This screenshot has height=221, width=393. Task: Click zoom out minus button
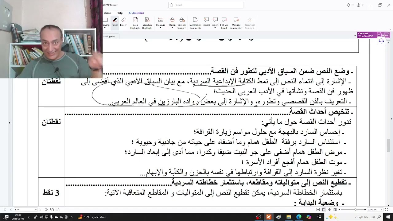coord(339,210)
